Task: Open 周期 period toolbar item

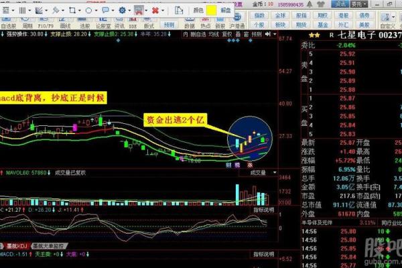Action: tap(27, 23)
